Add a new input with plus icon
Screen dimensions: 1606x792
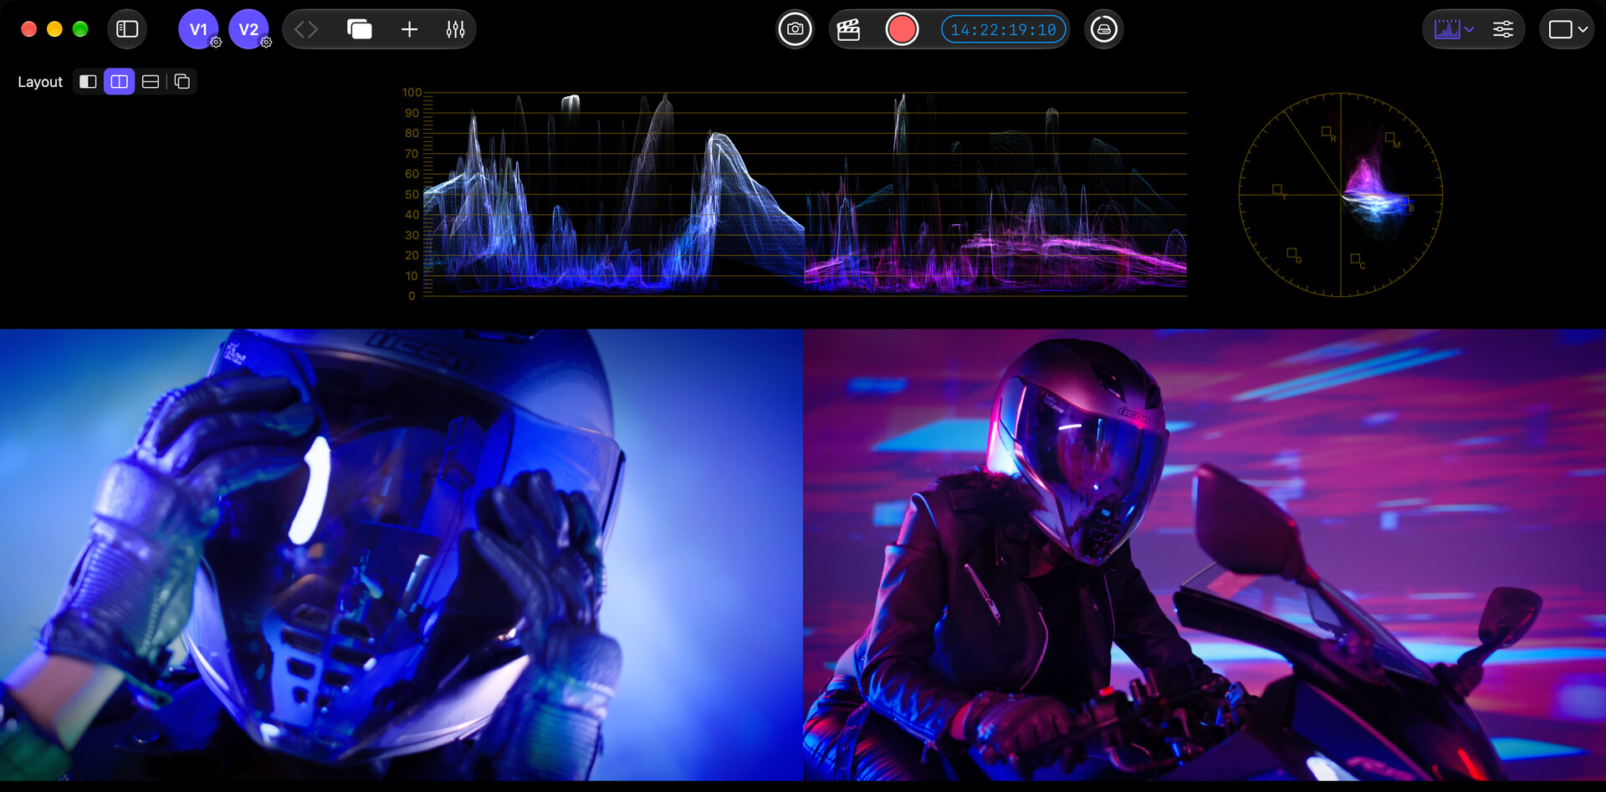[409, 29]
